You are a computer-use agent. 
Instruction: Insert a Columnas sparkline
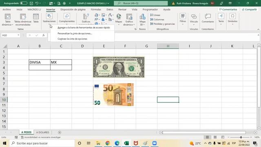point(157,20)
